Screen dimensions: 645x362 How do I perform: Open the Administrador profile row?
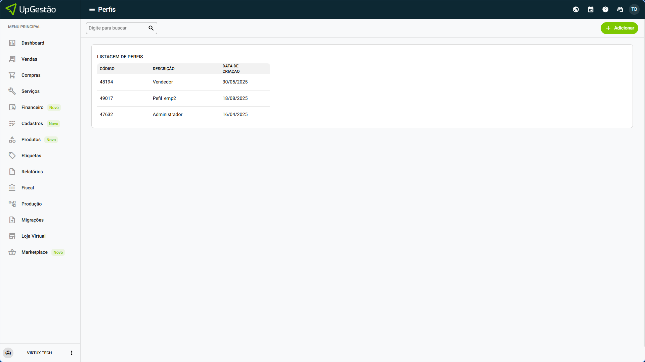167,114
